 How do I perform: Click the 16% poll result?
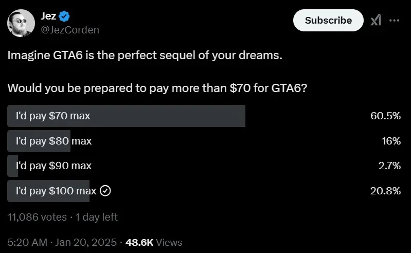(391, 140)
